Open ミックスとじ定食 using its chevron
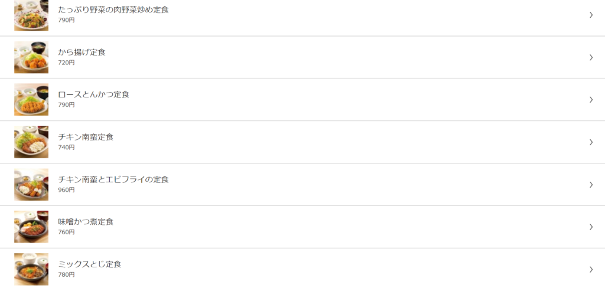Viewport: 605px width, 288px height. (x=591, y=269)
